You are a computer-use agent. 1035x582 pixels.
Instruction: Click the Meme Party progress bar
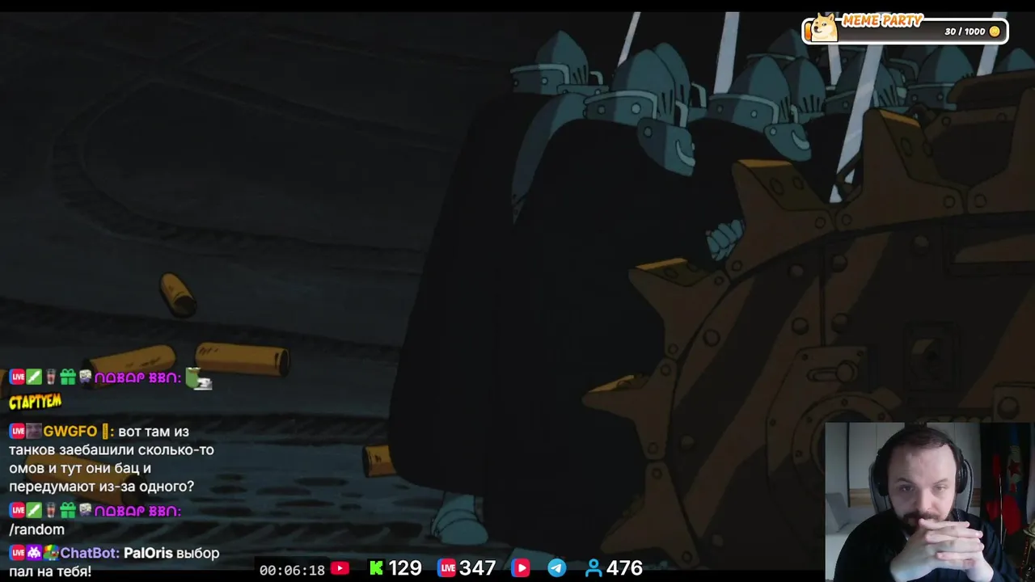point(905,32)
